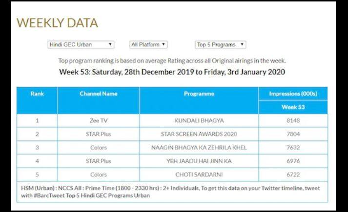This screenshot has width=348, height=212.
Task: Open the Top 5 Programs dropdown
Action: (x=220, y=44)
